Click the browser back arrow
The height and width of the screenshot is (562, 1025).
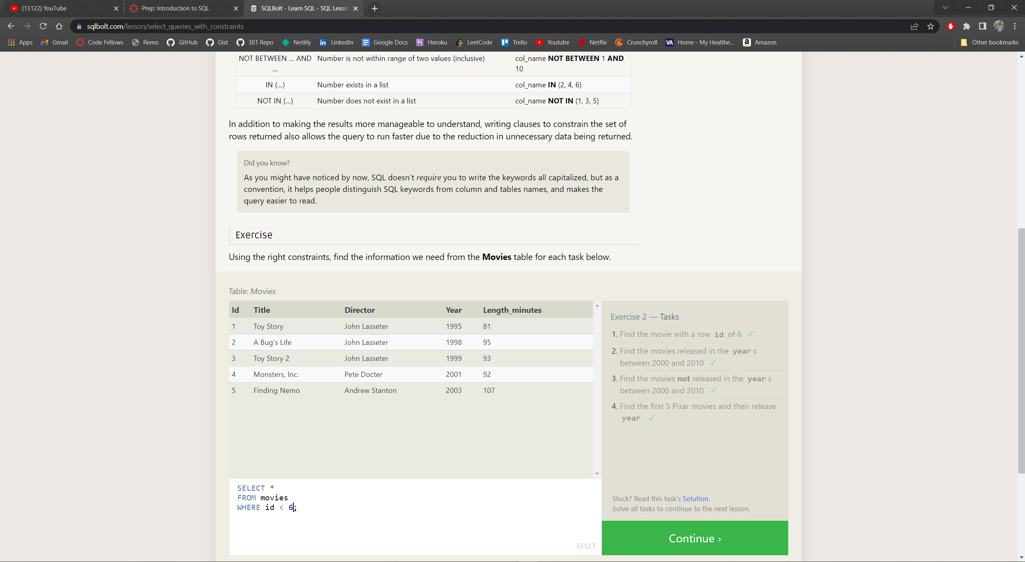[x=11, y=26]
